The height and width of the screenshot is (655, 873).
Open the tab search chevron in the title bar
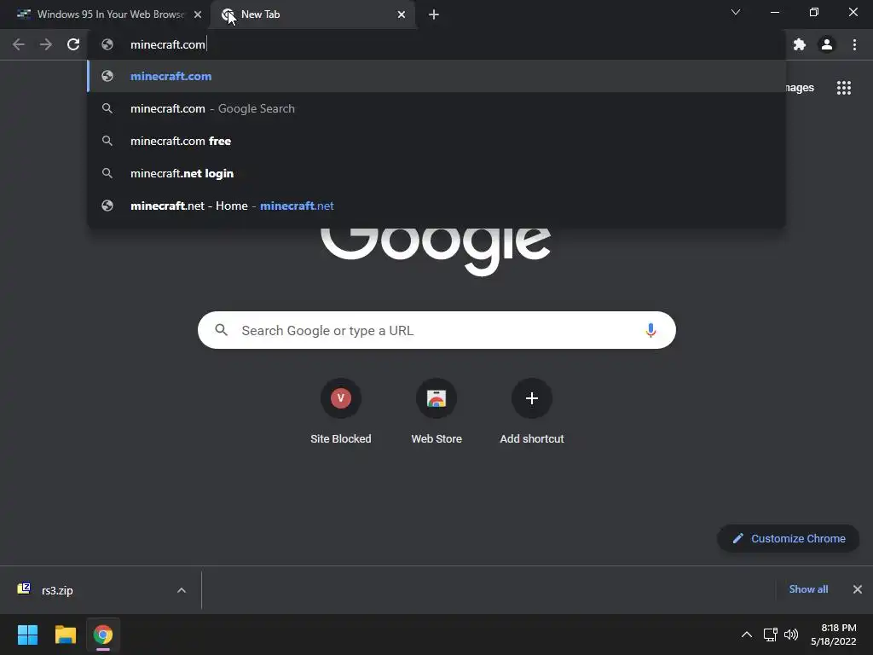[736, 12]
